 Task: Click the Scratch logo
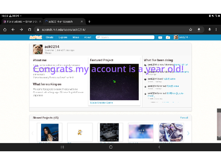[x=36, y=37]
